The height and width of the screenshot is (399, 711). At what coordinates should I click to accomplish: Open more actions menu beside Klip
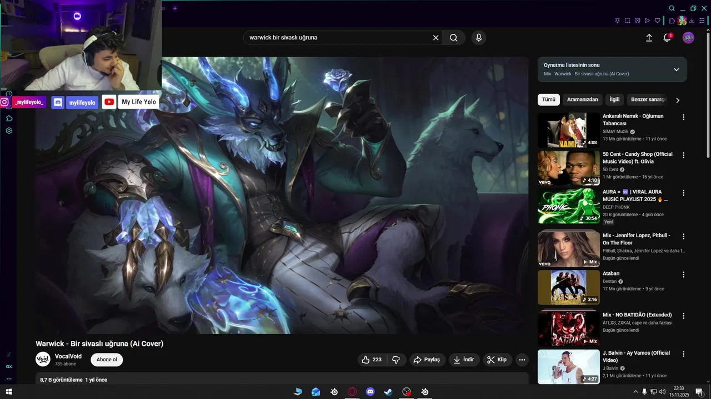coord(522,360)
